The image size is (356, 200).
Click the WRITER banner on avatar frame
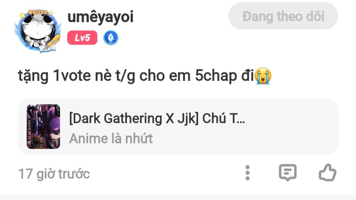click(38, 12)
